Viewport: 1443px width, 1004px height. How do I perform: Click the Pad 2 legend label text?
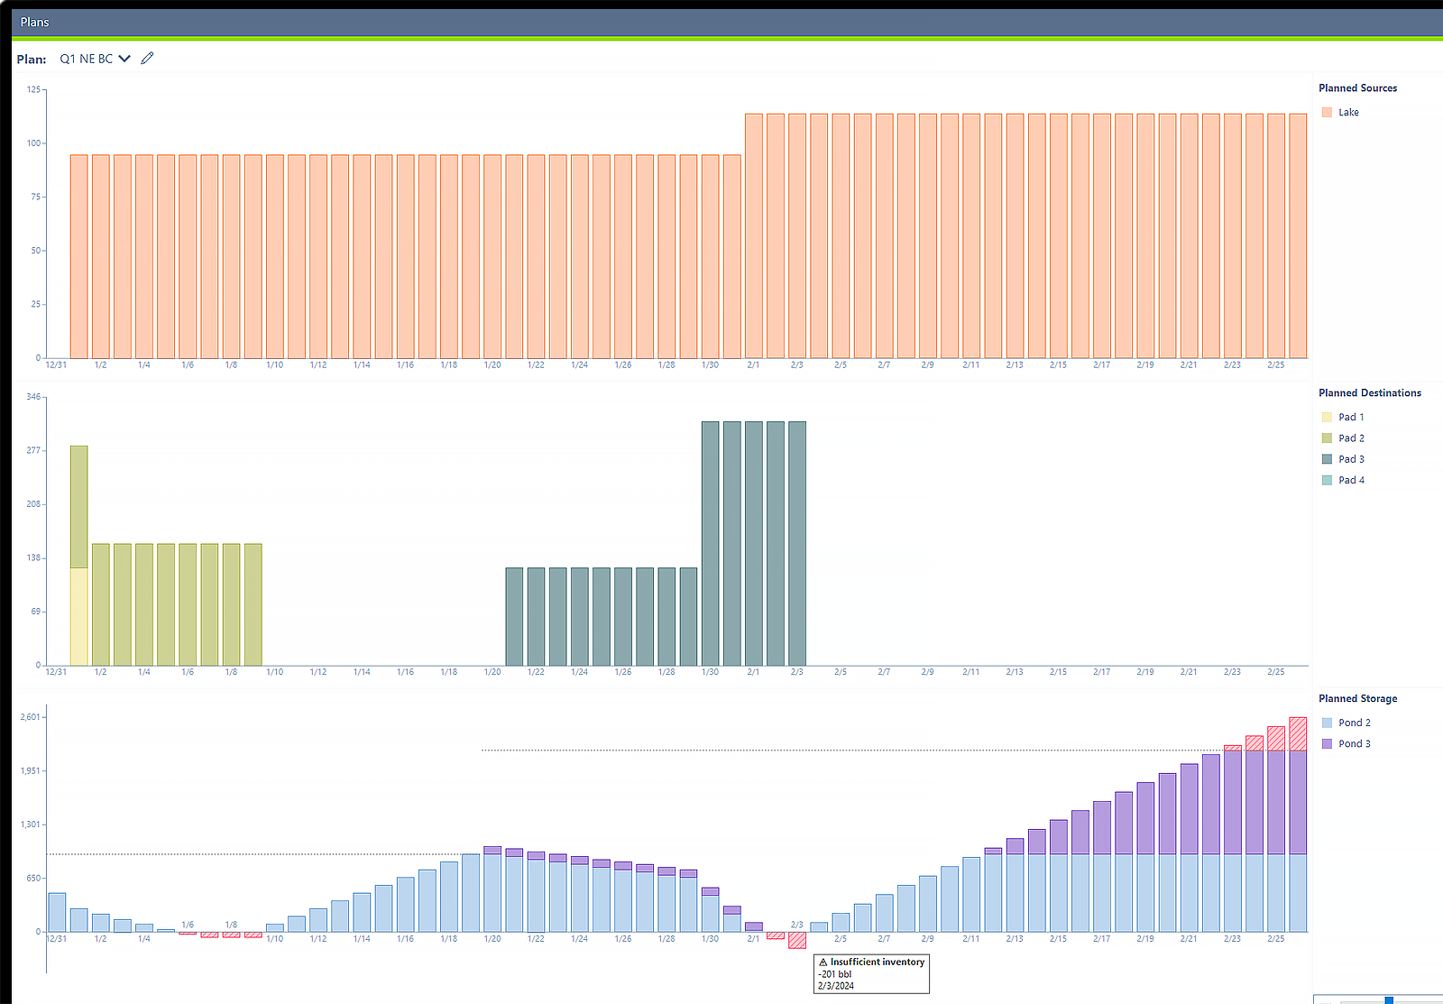tap(1351, 438)
